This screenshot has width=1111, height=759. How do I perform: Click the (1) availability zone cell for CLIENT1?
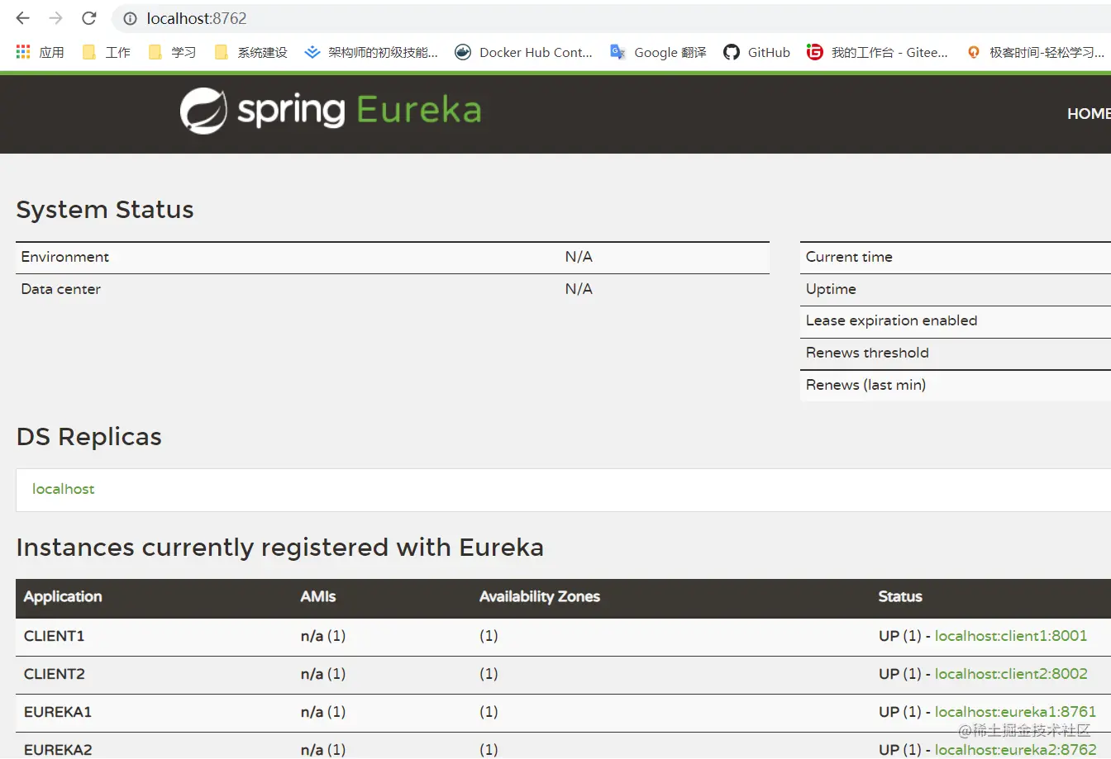point(489,636)
